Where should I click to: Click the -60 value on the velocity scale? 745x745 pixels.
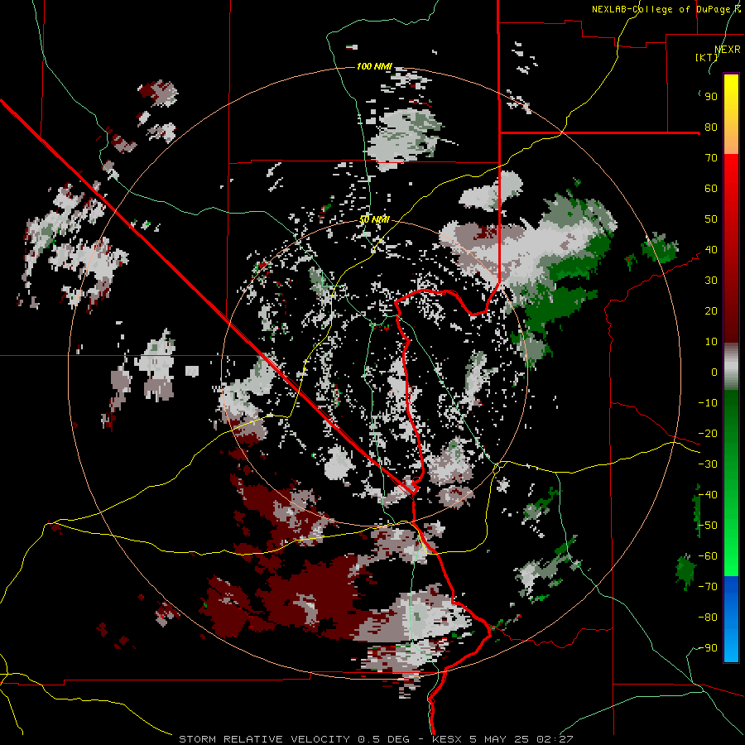click(x=708, y=556)
